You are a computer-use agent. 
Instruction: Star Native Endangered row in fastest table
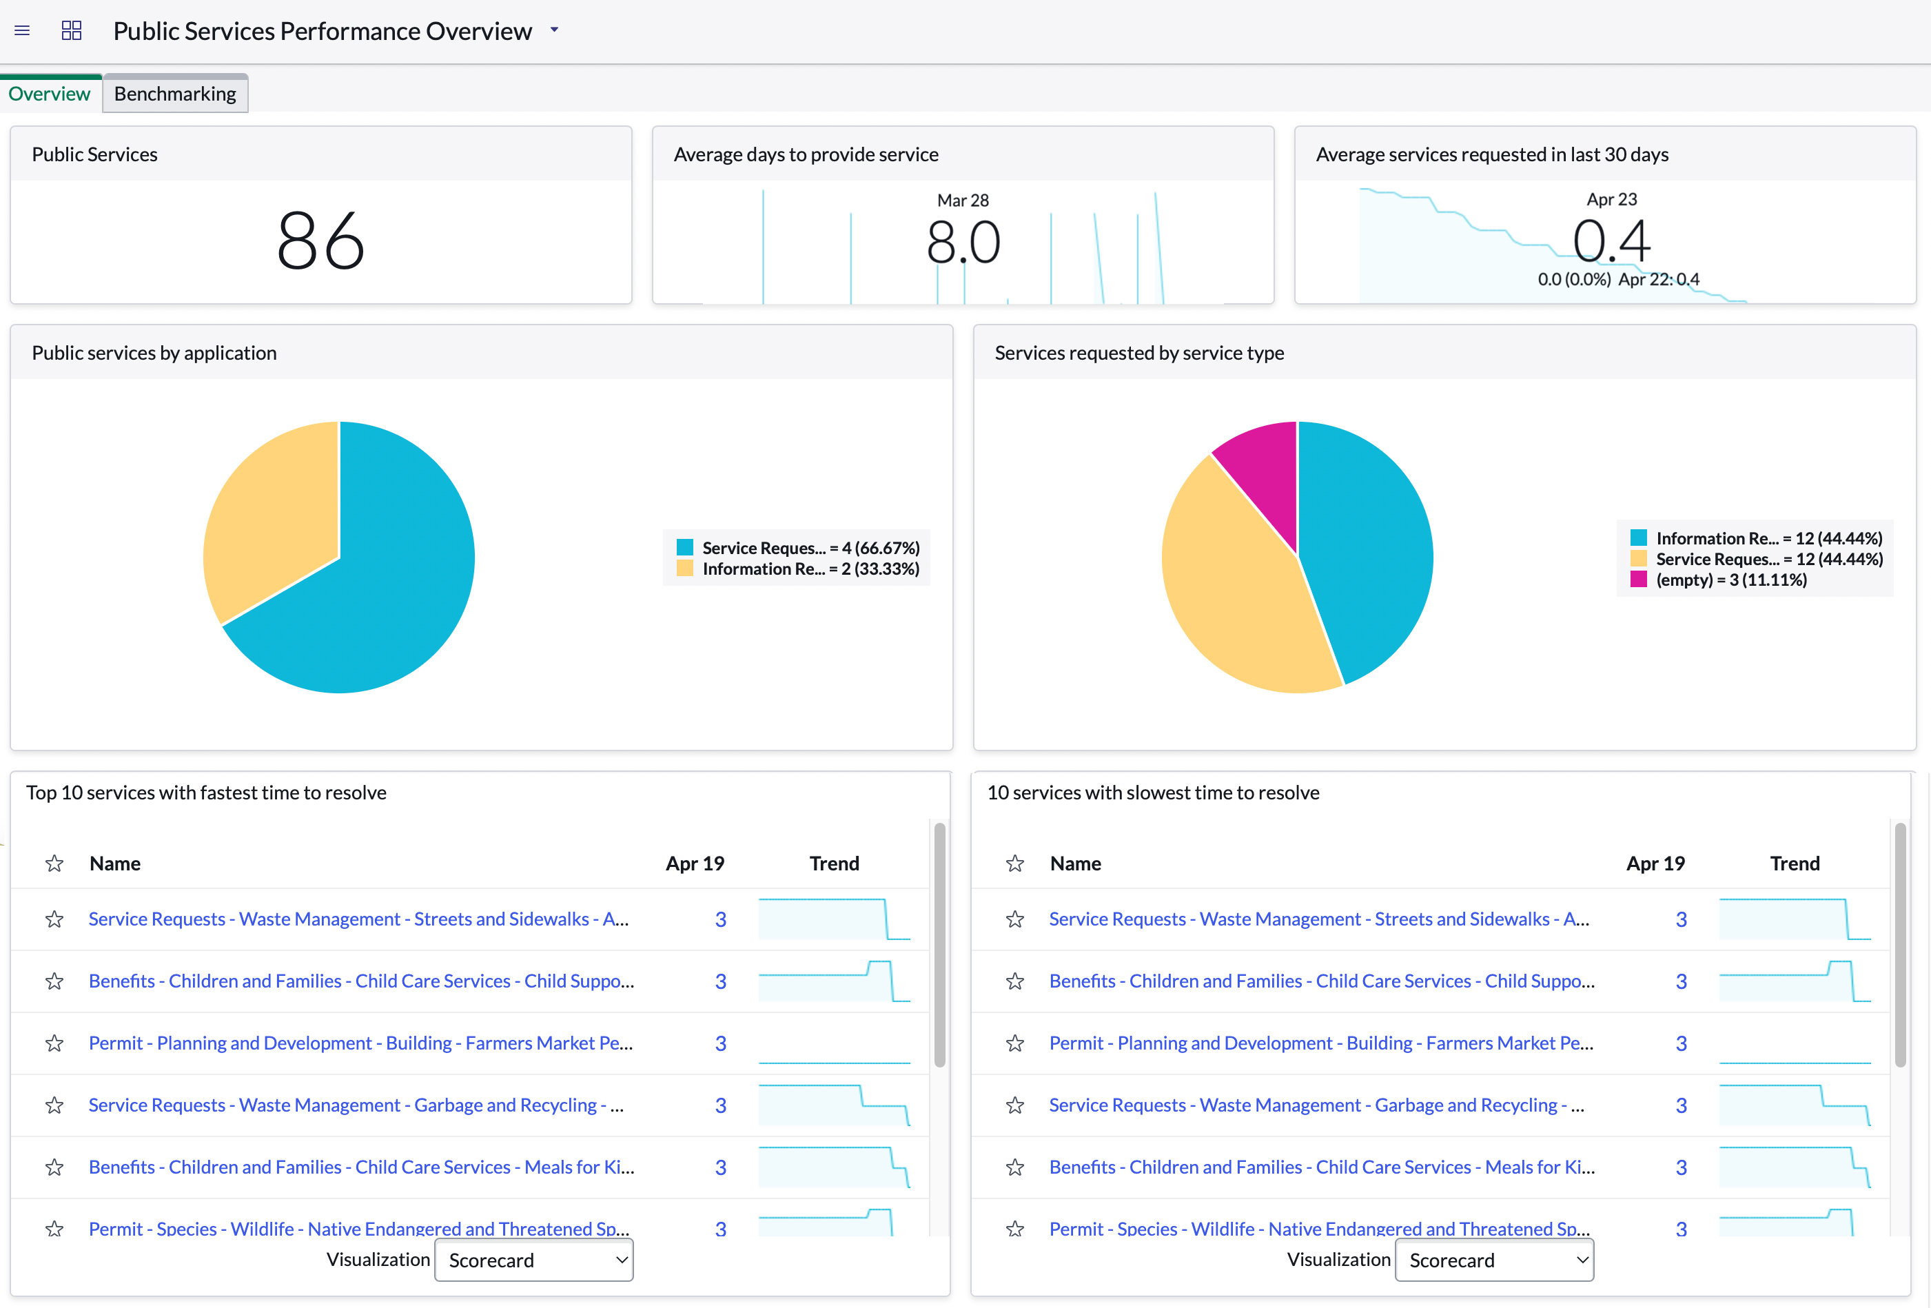click(55, 1228)
